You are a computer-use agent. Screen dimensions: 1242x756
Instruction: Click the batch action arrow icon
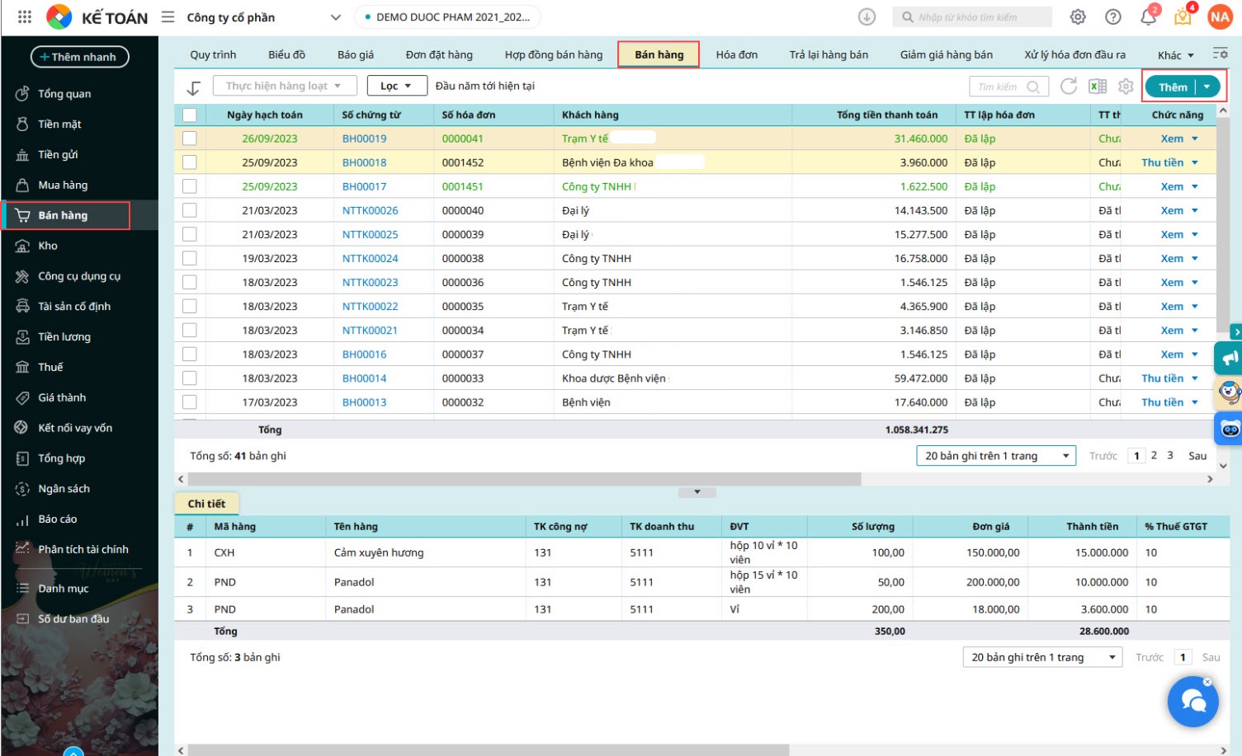point(193,87)
